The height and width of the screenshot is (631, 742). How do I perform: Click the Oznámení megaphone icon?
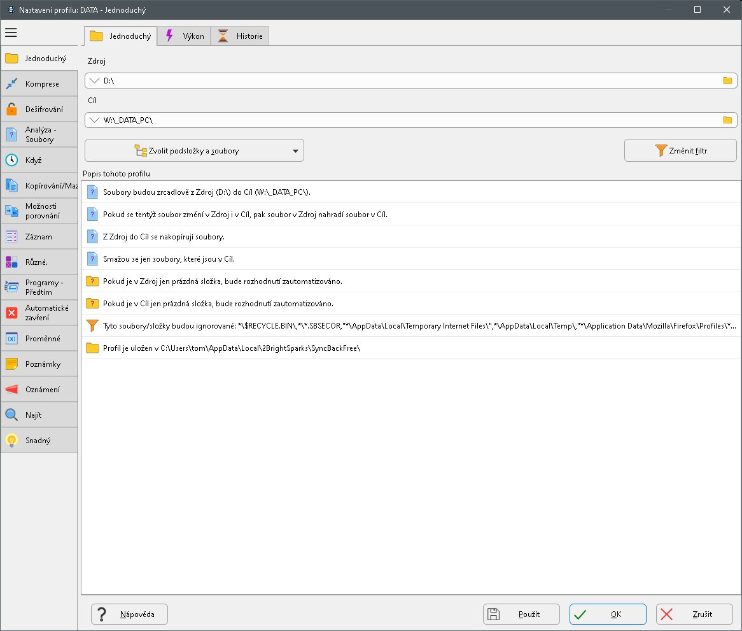click(12, 390)
